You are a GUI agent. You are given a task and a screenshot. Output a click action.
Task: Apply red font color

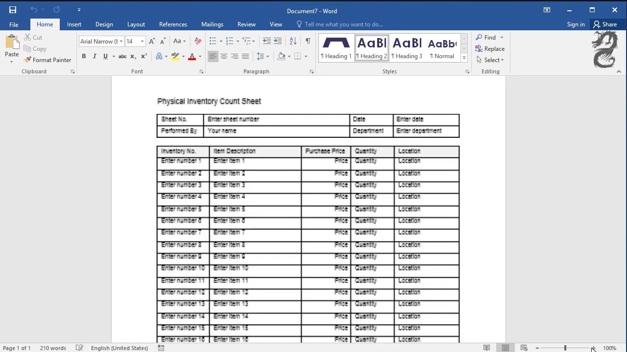192,57
